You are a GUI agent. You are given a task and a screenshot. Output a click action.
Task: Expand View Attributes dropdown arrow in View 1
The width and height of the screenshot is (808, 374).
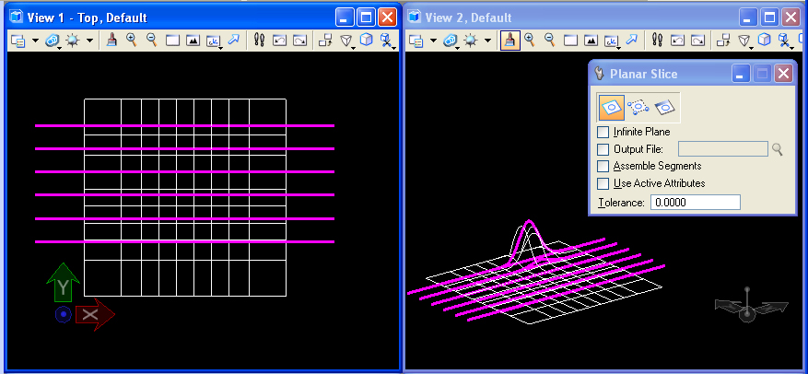click(x=35, y=41)
